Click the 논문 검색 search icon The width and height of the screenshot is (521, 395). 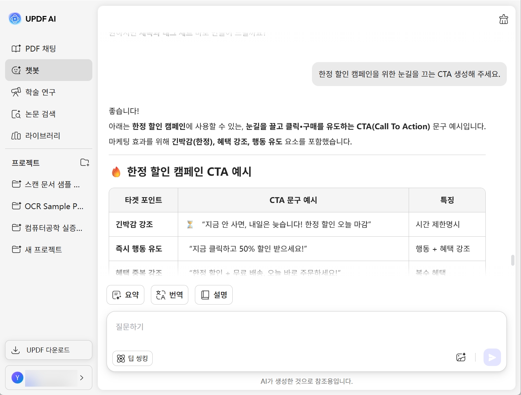pos(16,114)
